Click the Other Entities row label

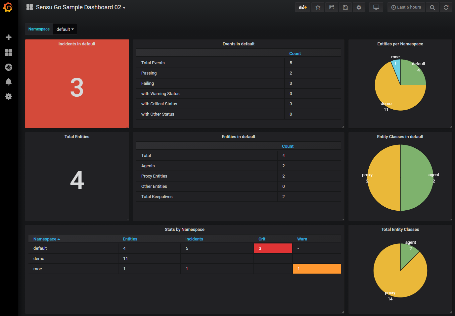pos(154,186)
